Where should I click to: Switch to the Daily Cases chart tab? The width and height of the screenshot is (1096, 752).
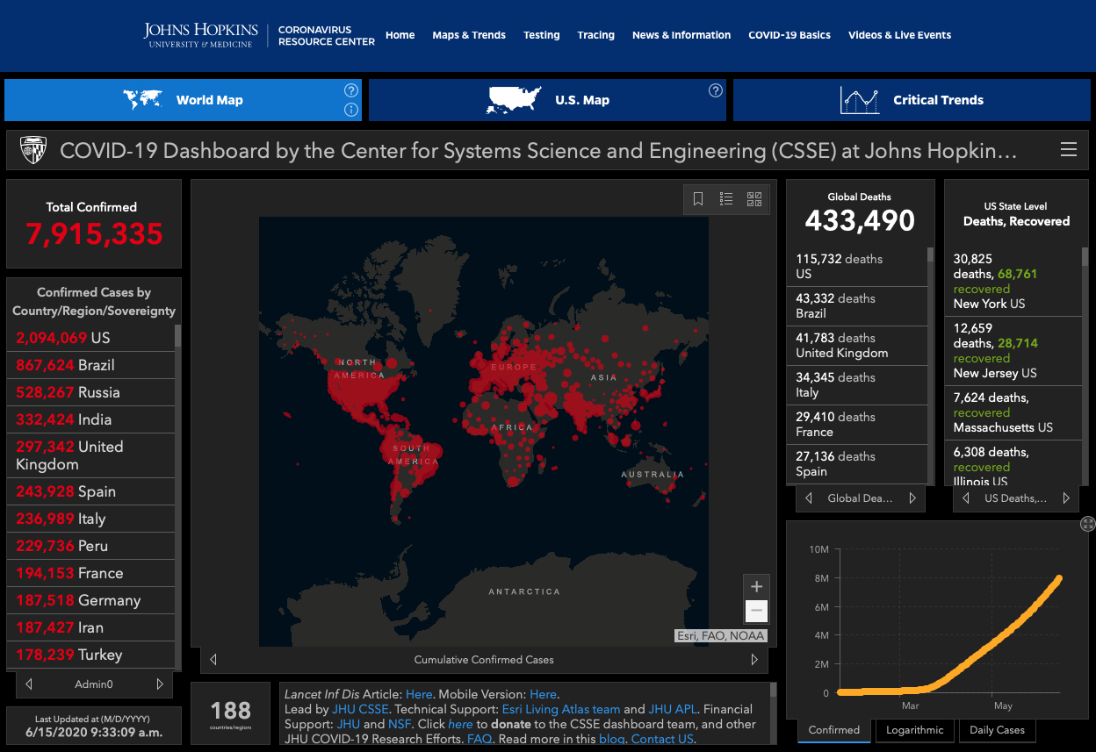pyautogui.click(x=997, y=730)
